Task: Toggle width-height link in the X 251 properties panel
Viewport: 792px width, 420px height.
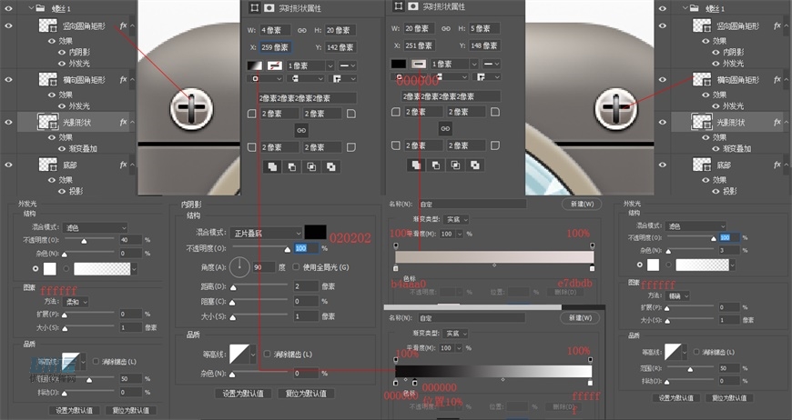Action: click(x=445, y=29)
